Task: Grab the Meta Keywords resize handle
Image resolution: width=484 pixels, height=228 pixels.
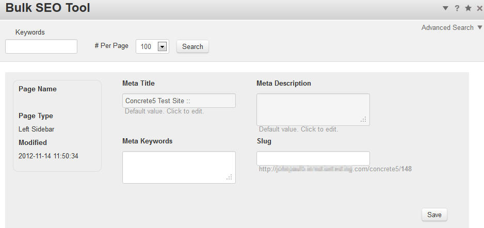Action: coord(230,178)
